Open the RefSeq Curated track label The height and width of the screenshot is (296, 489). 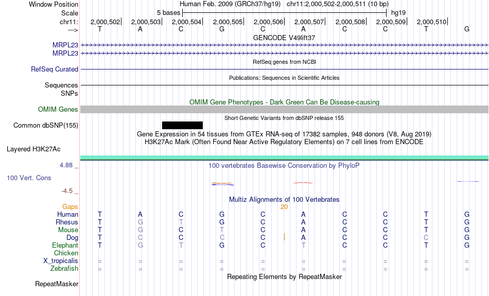click(x=54, y=69)
